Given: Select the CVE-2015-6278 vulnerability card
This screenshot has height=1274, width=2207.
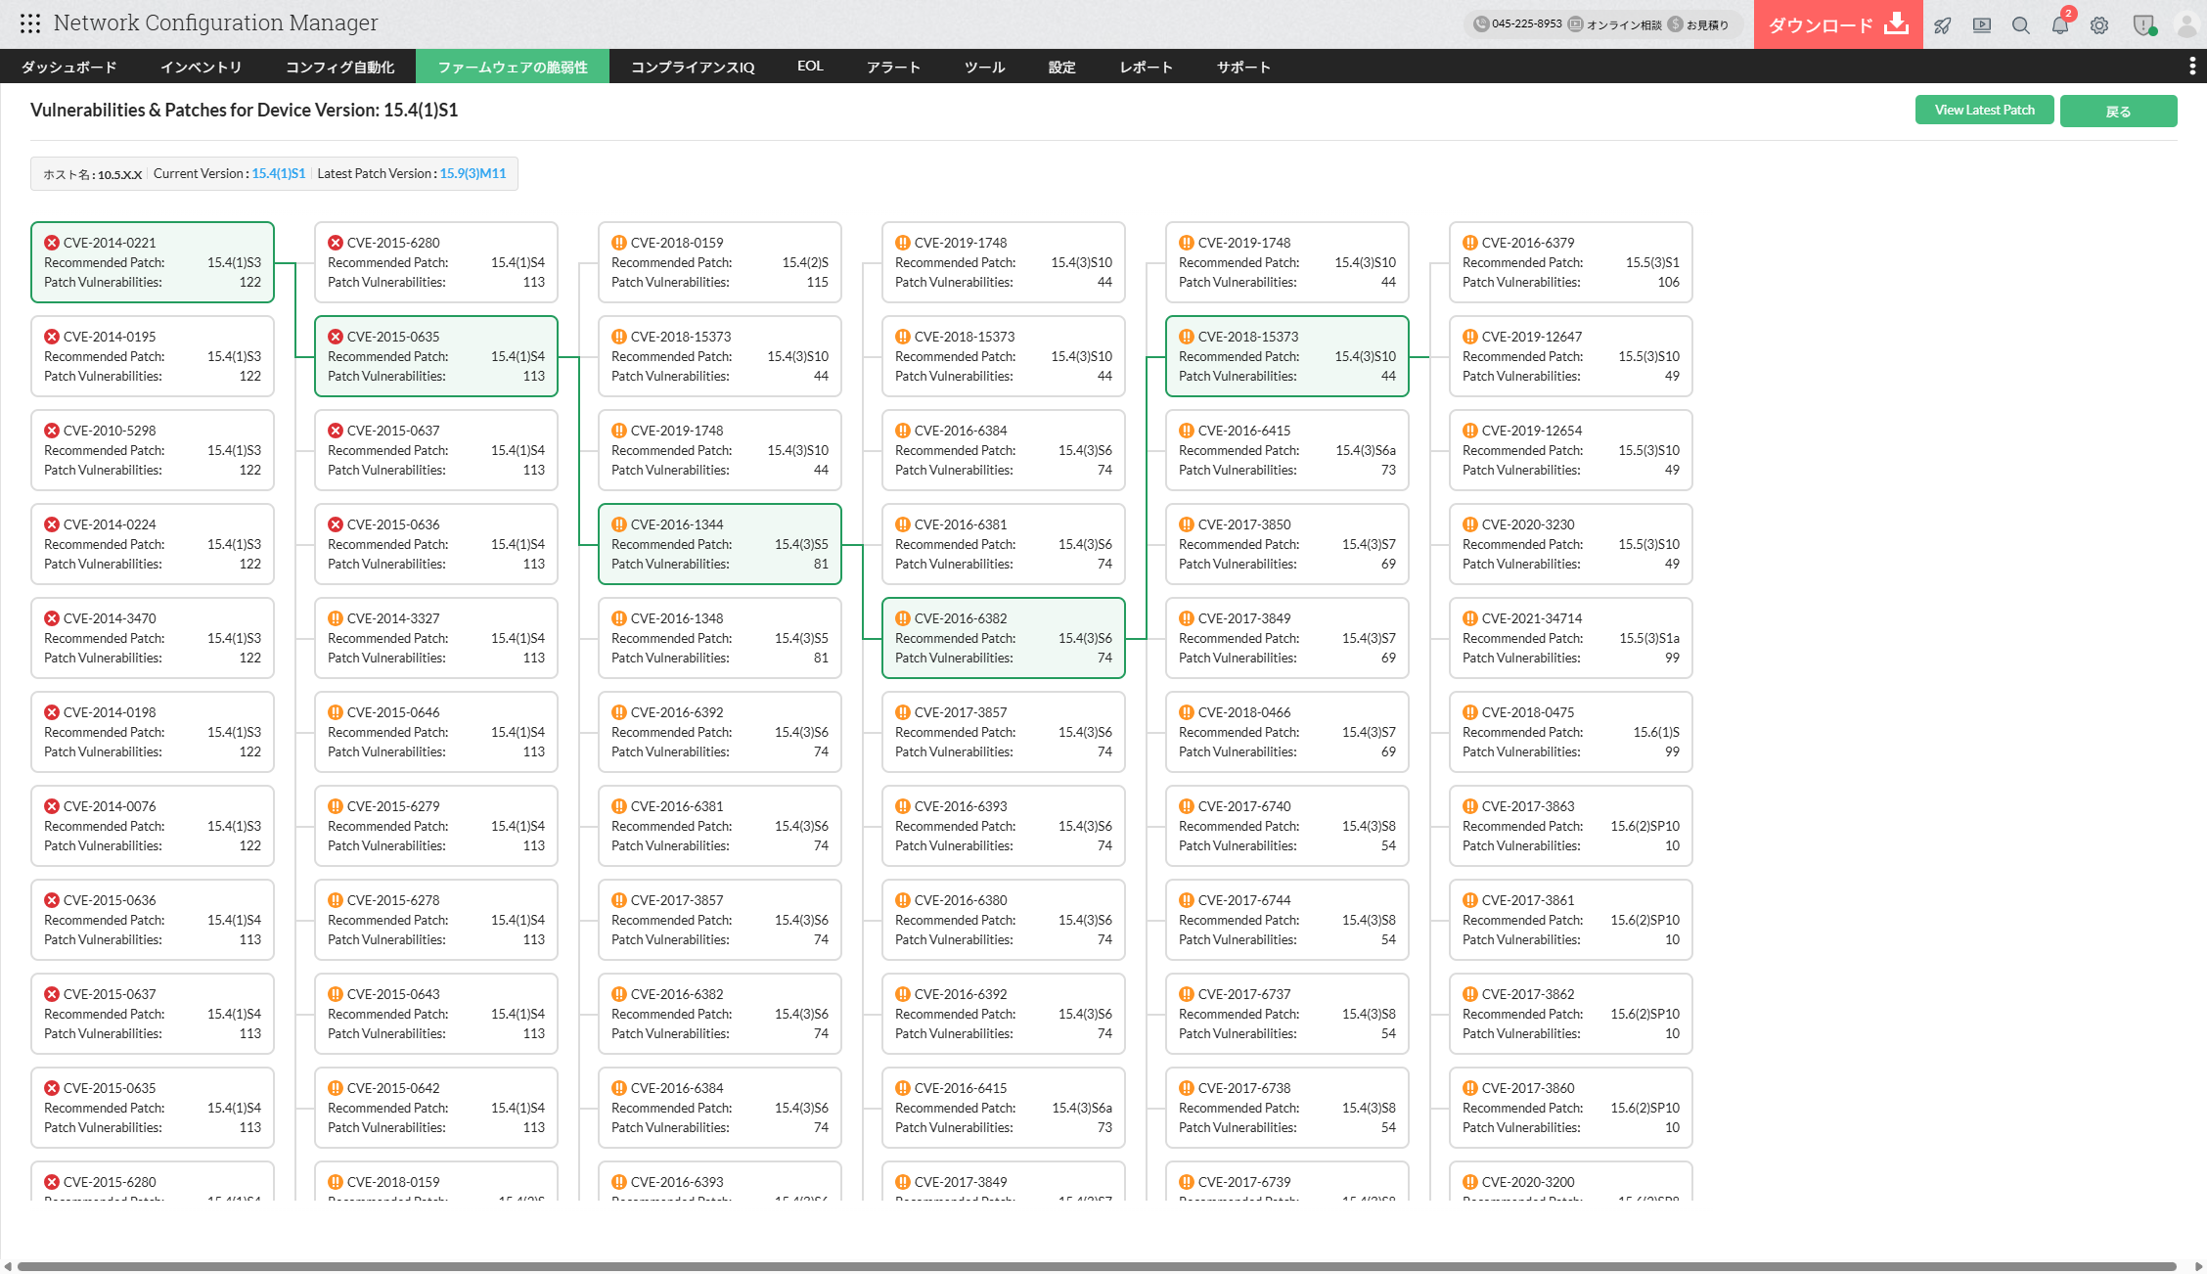Looking at the screenshot, I should point(436,920).
